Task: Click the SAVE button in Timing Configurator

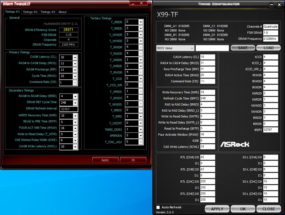Action: (x=243, y=48)
